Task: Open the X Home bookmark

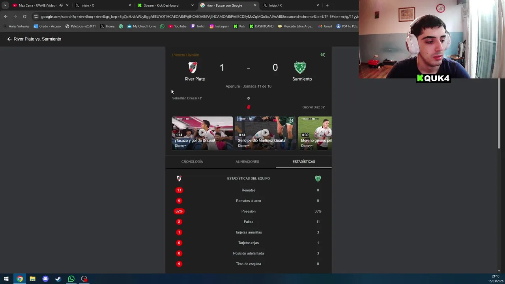Action: [107, 26]
